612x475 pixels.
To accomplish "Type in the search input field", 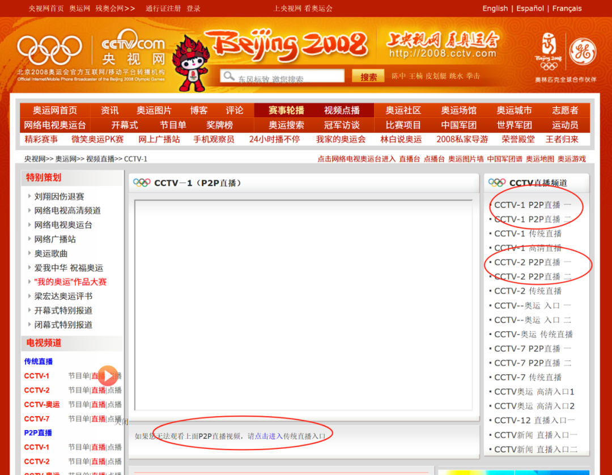I will (x=289, y=77).
